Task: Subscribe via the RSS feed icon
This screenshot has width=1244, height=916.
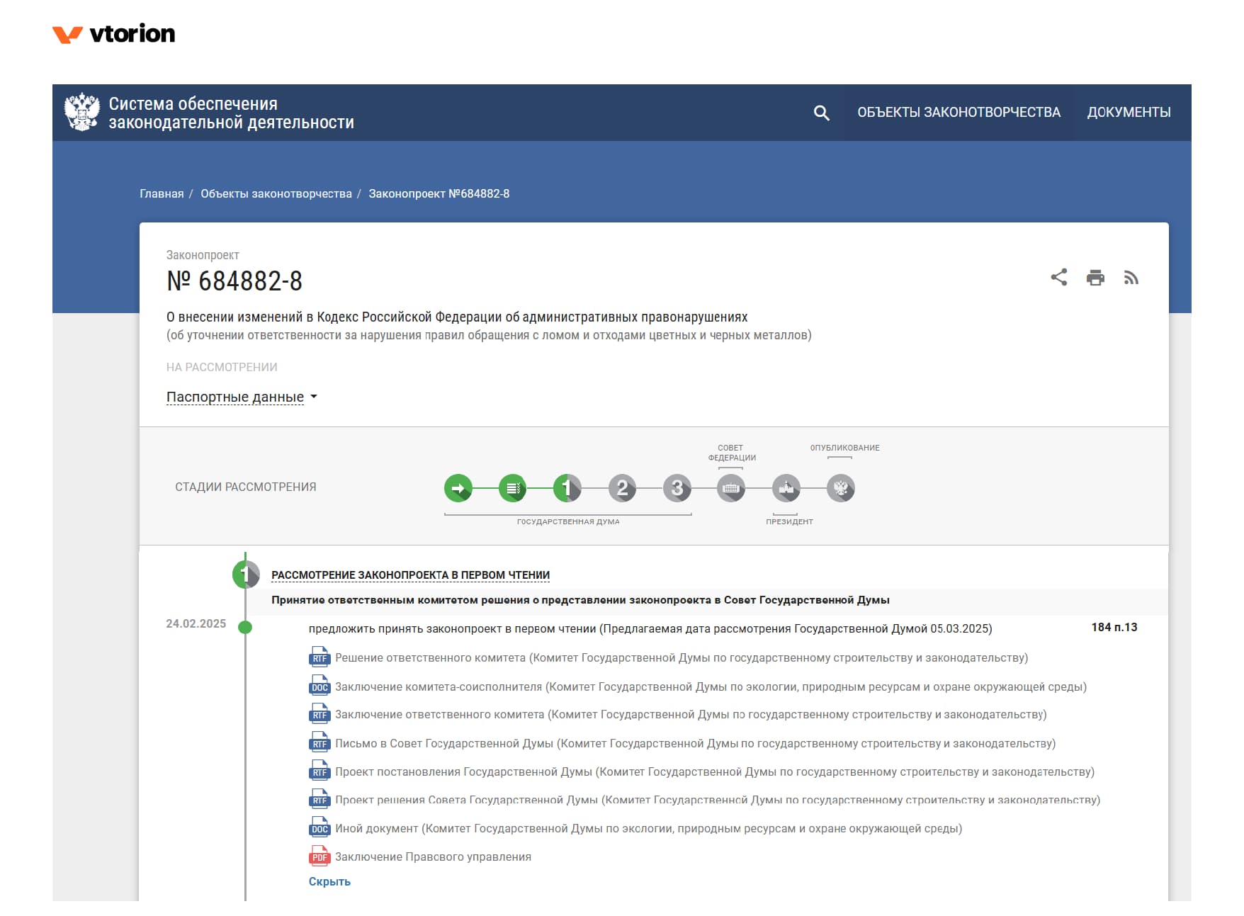Action: [x=1131, y=278]
